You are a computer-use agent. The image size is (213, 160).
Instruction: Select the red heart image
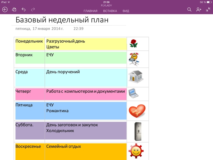tap(137, 111)
